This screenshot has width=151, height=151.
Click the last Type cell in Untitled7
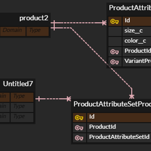(22, 117)
